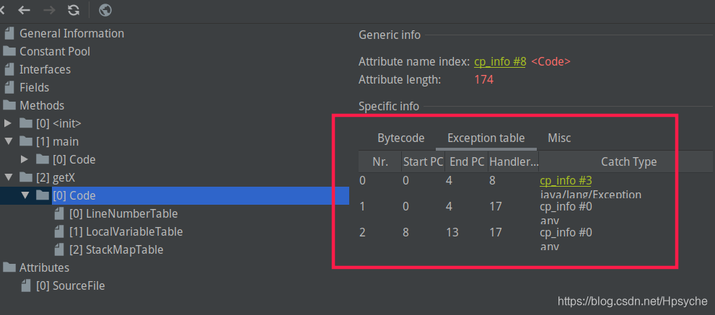The width and height of the screenshot is (715, 315).
Task: Select the [0] <init> method entry
Action: [59, 123]
